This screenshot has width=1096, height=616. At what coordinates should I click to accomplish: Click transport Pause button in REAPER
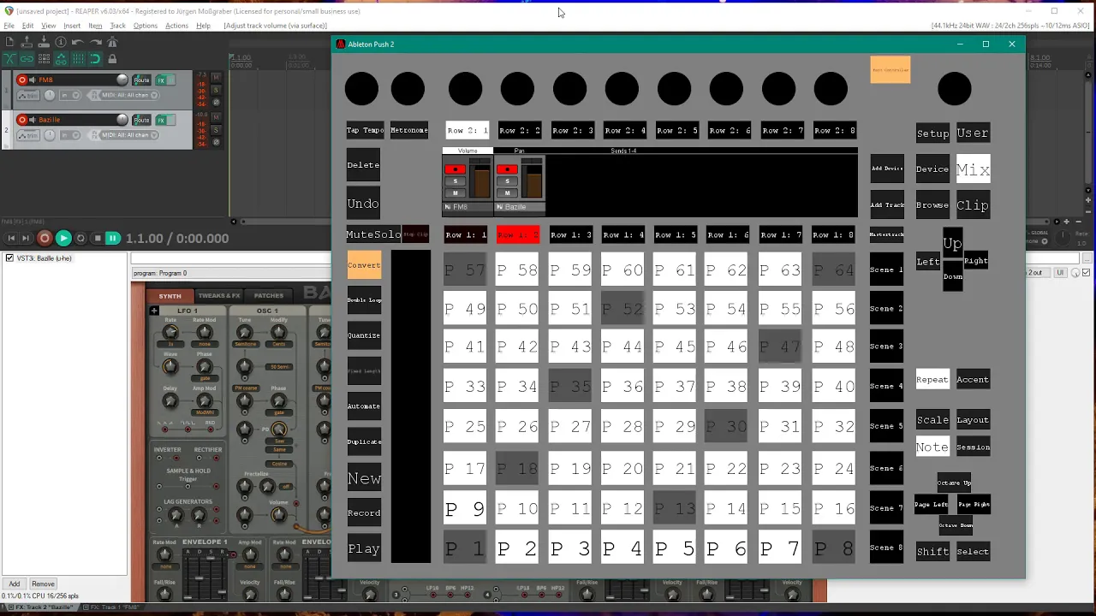click(x=112, y=239)
